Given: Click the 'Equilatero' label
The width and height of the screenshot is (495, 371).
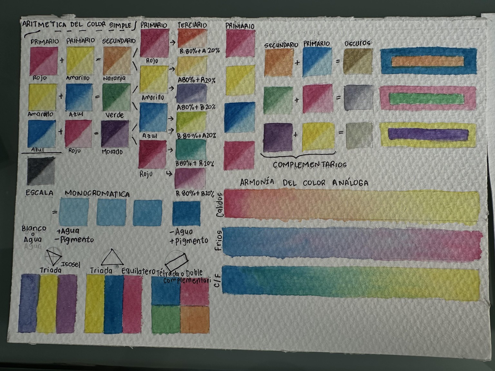Looking at the screenshot, I should [x=139, y=271].
